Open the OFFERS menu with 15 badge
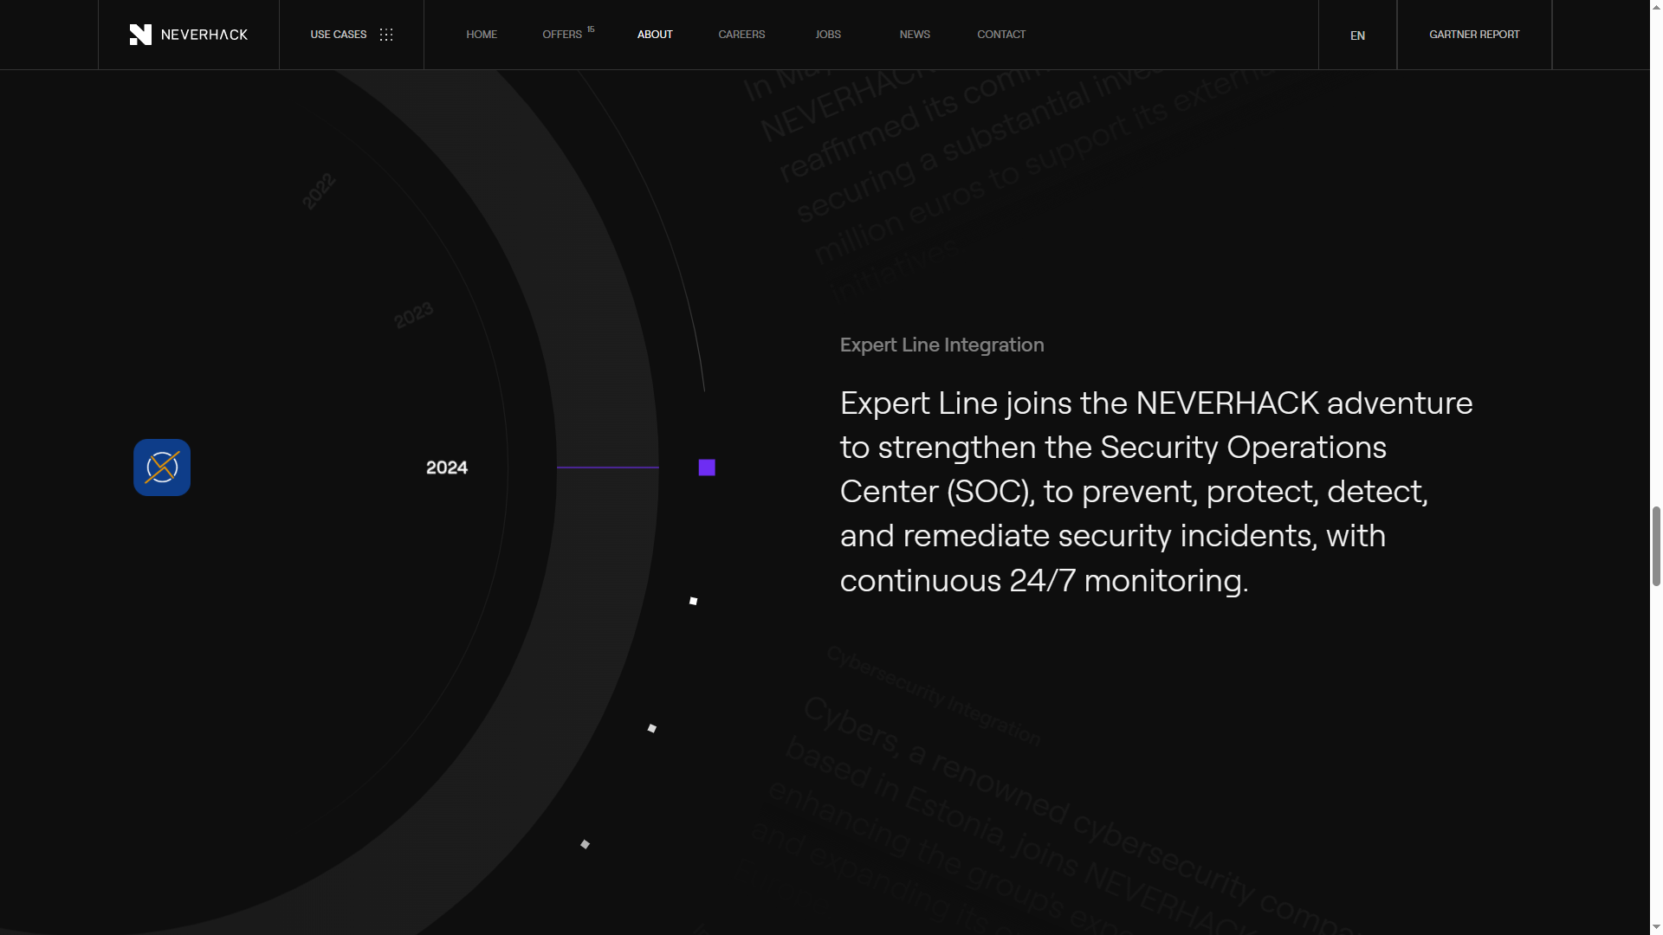The height and width of the screenshot is (935, 1663). point(563,35)
